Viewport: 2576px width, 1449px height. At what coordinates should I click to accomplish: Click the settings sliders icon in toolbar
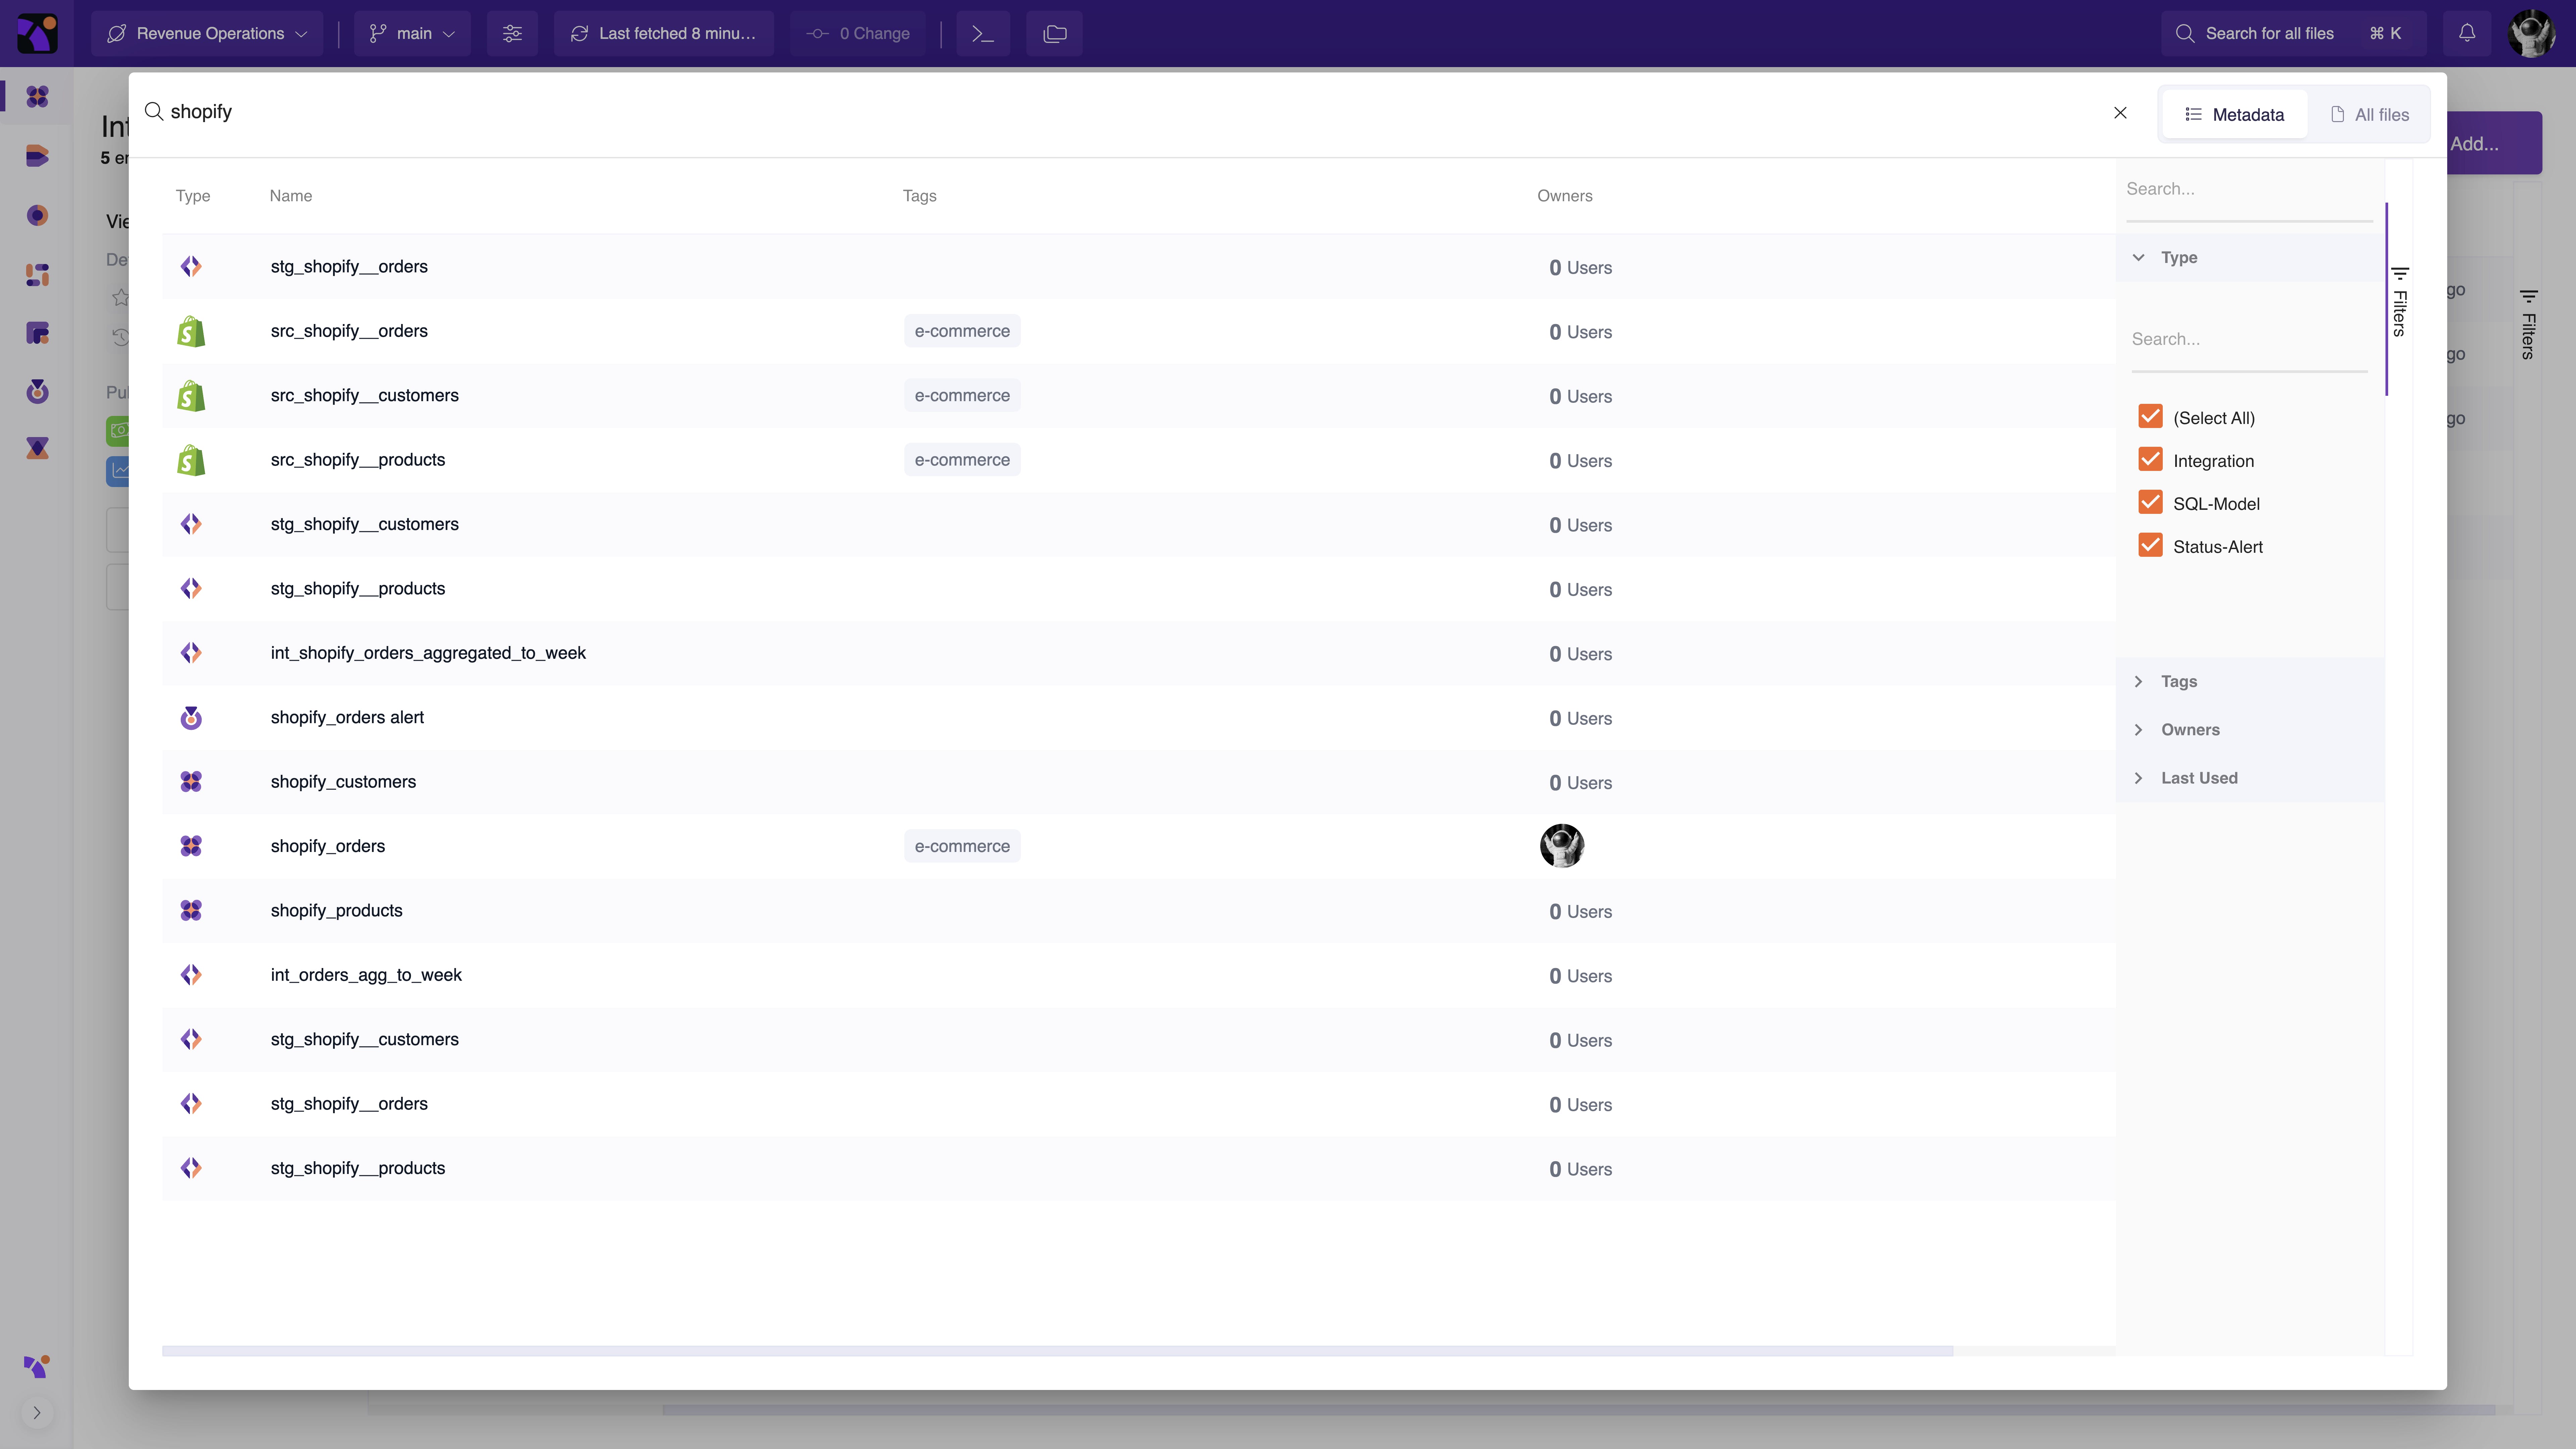(512, 33)
